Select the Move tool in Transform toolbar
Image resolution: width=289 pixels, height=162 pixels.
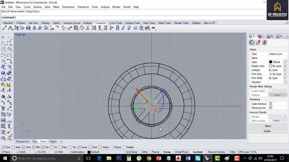(5, 28)
